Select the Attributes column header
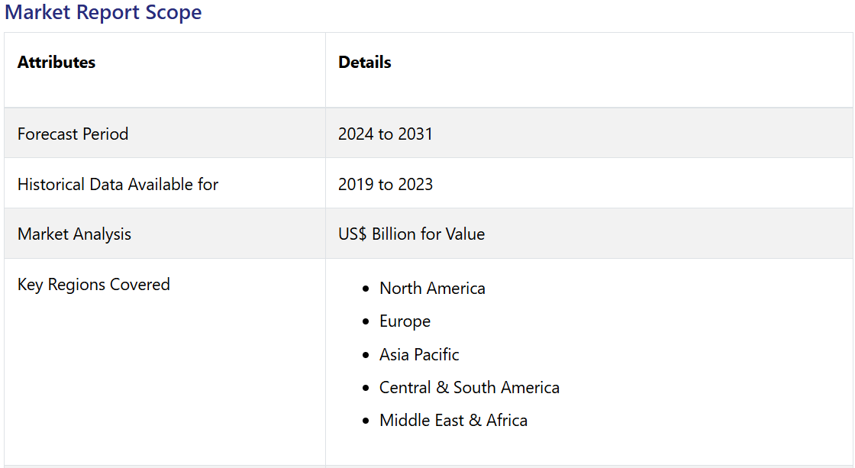The image size is (855, 468). (x=56, y=63)
